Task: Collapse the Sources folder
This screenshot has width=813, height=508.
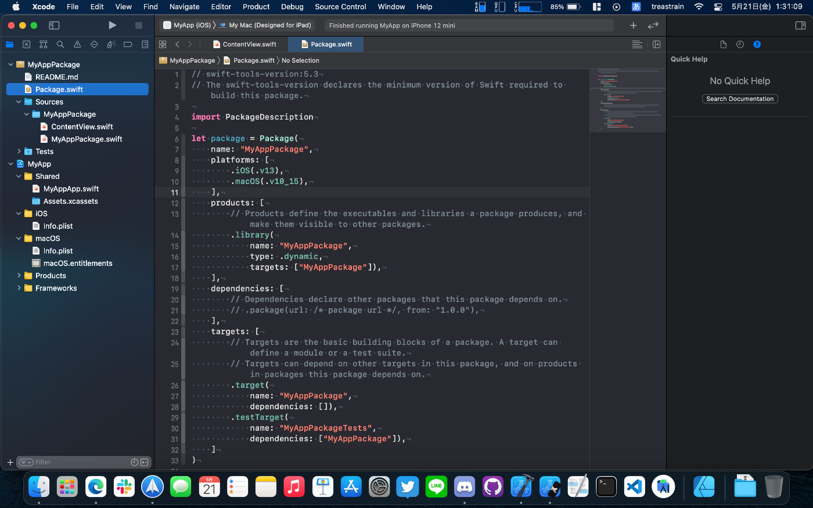Action: pos(19,102)
